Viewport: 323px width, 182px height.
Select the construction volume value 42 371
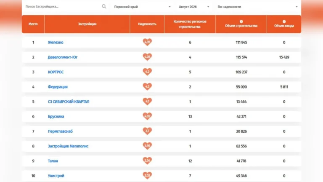(x=241, y=117)
